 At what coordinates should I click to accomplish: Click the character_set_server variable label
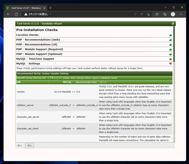[x=28, y=117]
